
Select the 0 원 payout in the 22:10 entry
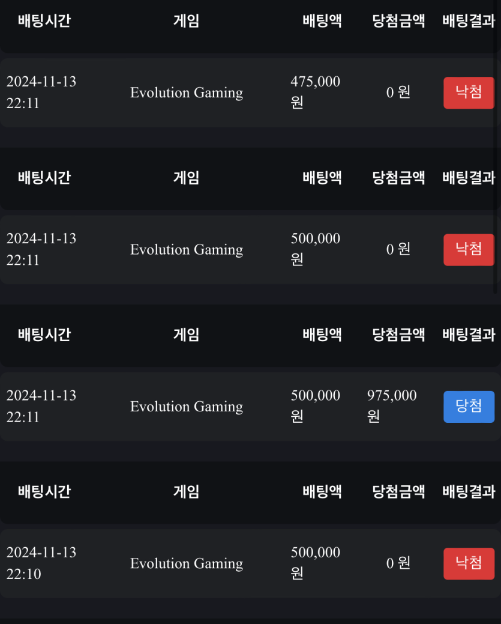[x=398, y=563]
